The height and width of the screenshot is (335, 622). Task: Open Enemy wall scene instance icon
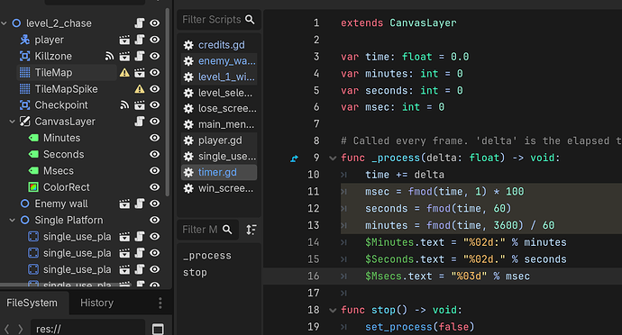pos(124,204)
